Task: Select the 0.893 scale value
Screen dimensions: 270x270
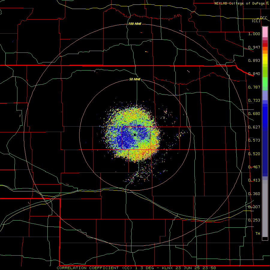Action: pyautogui.click(x=254, y=60)
